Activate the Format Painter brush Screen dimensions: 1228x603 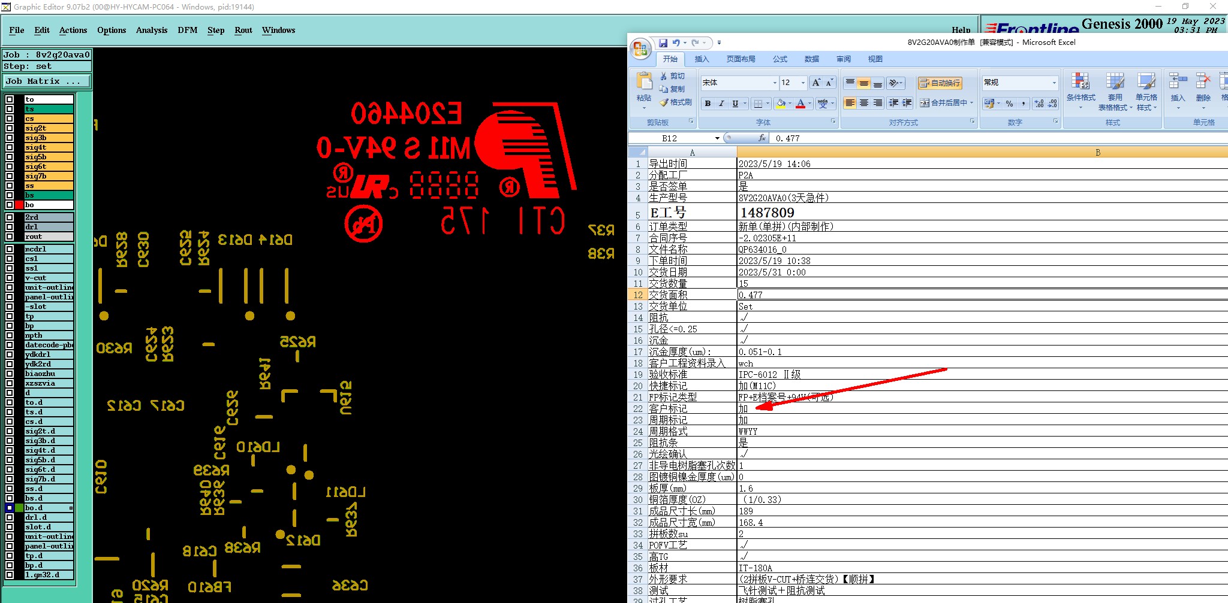[676, 102]
